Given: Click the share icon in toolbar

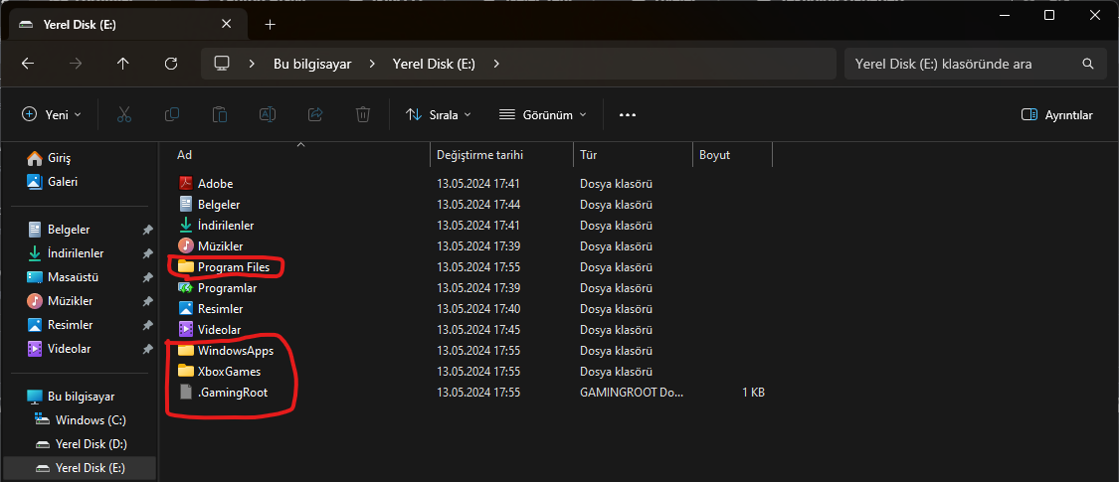Looking at the screenshot, I should [315, 115].
